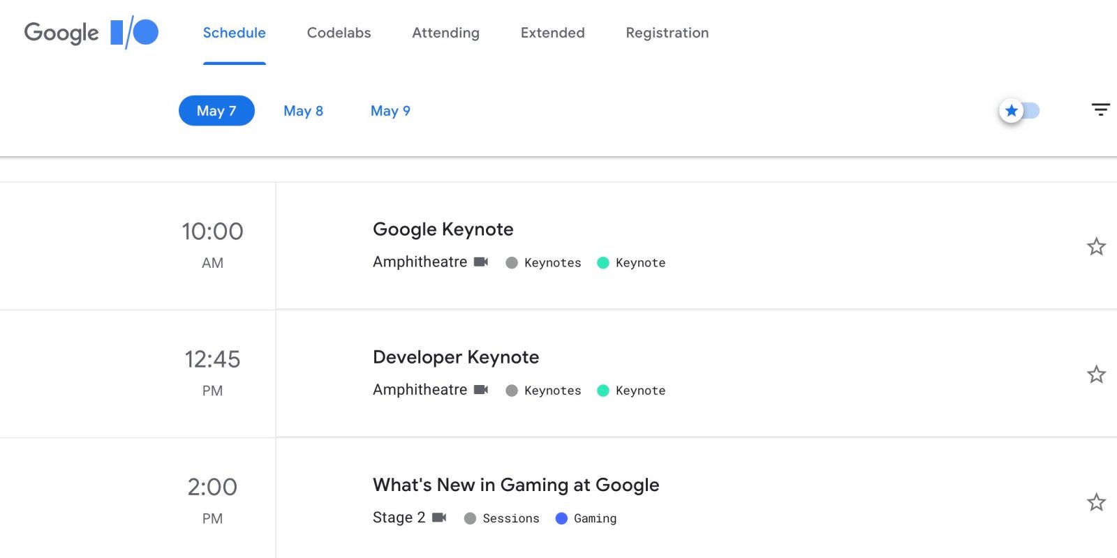The width and height of the screenshot is (1117, 558).
Task: Click the 12:45 PM time slot
Action: 212,372
